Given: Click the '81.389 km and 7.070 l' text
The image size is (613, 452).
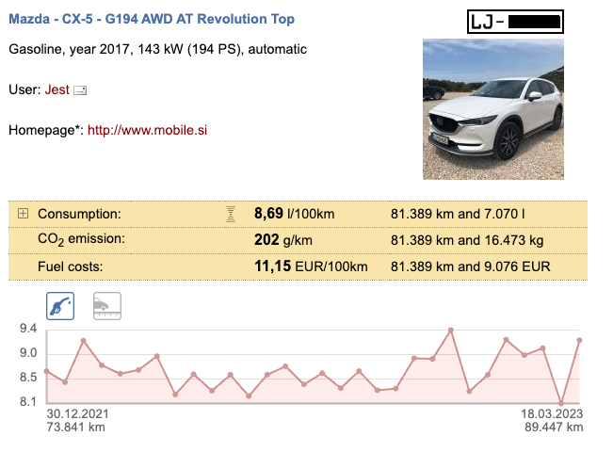Looking at the screenshot, I should (x=458, y=214).
